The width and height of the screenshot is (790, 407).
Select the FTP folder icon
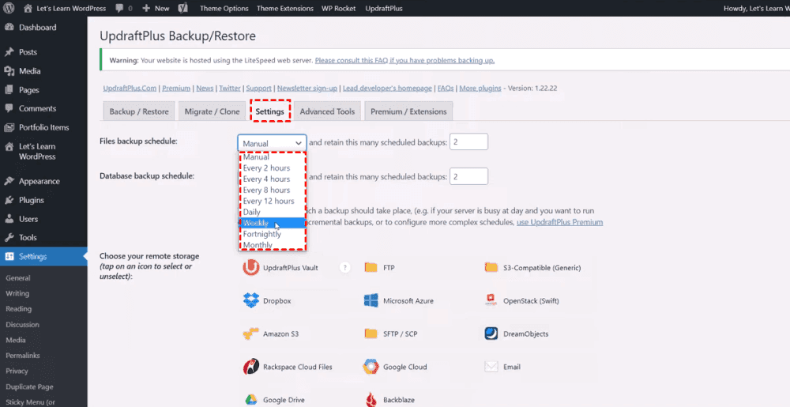coord(371,267)
